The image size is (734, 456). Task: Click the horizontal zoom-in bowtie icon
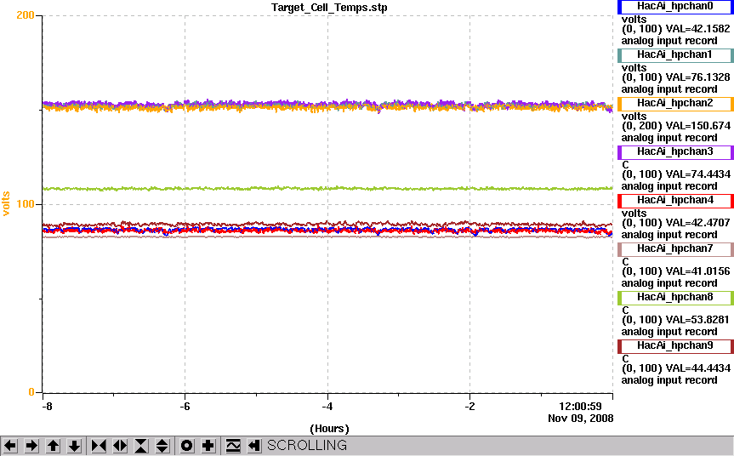[x=99, y=446]
